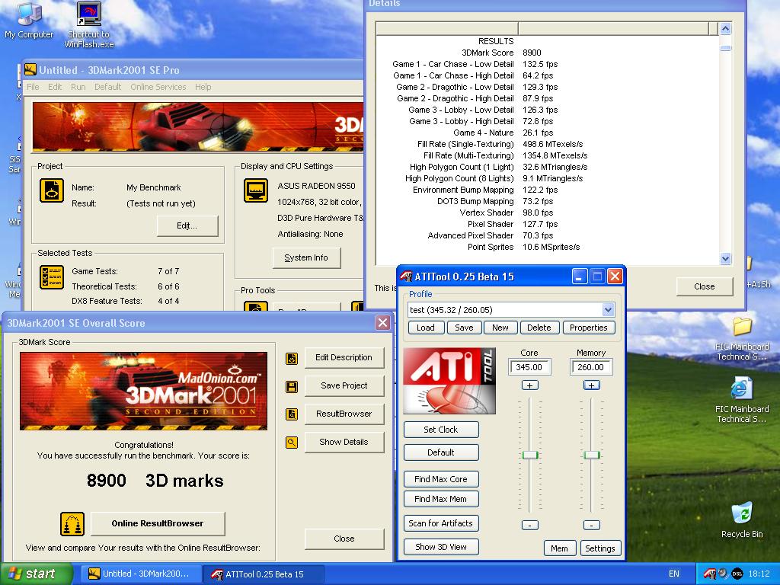The height and width of the screenshot is (585, 780).
Task: Click Close in the Overall Score dialog
Action: point(344,539)
